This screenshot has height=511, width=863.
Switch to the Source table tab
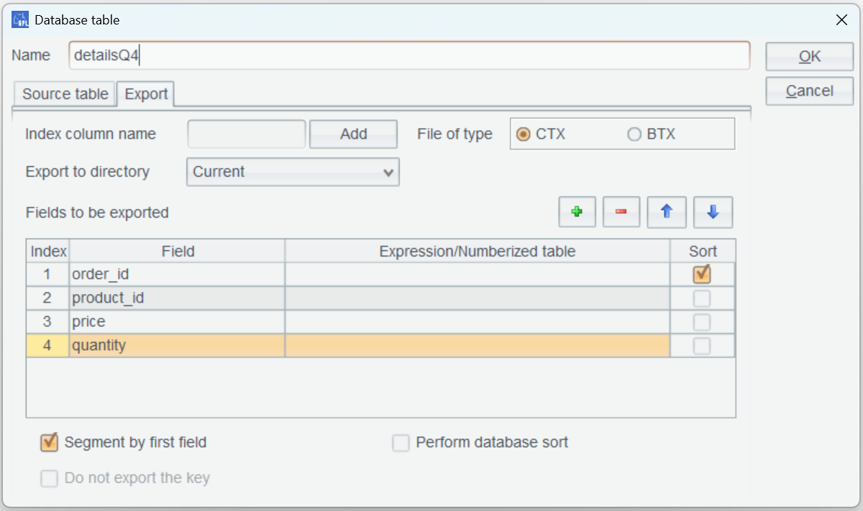(65, 94)
